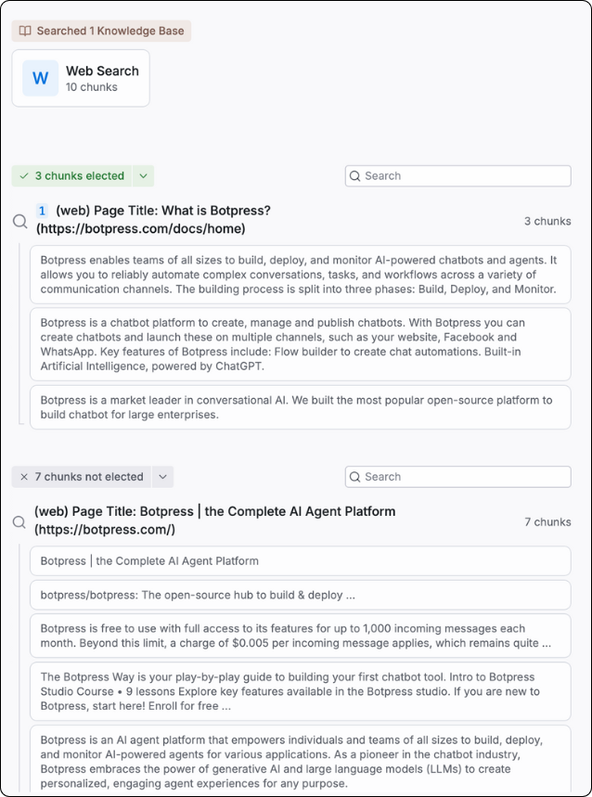Open the Web Search 10 chunks card
The image size is (592, 797).
(x=81, y=78)
